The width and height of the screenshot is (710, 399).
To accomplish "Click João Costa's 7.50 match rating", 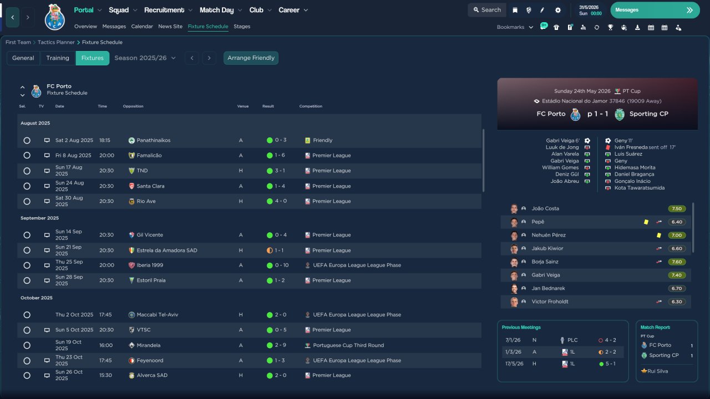I will click(677, 209).
